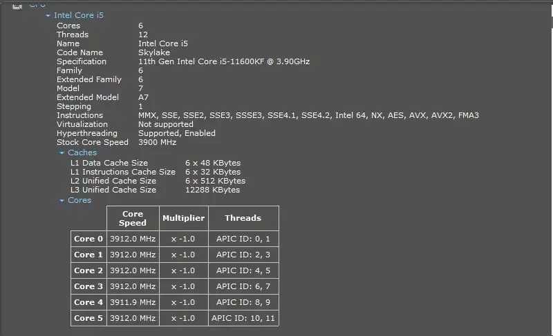Select the Core 2 row label
Image resolution: width=553 pixels, height=336 pixels.
(x=88, y=270)
